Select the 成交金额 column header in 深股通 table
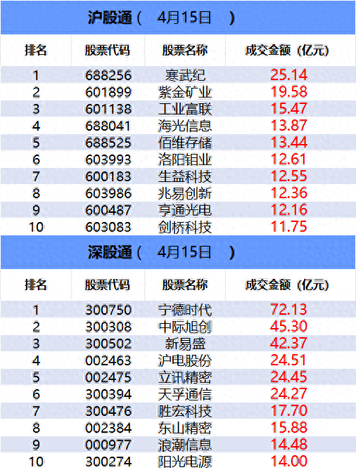The height and width of the screenshot is (470, 356). (x=287, y=285)
